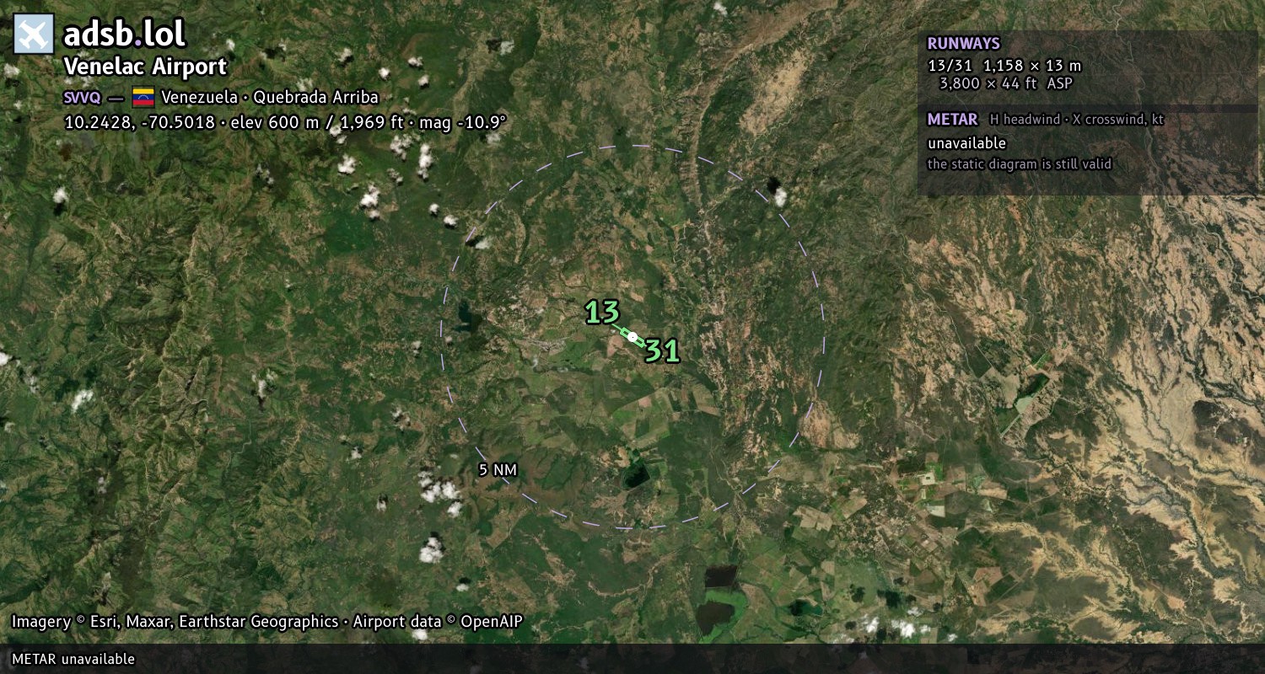The height and width of the screenshot is (674, 1265).
Task: Click the headwind/crosswind legend text
Action: (x=1077, y=120)
